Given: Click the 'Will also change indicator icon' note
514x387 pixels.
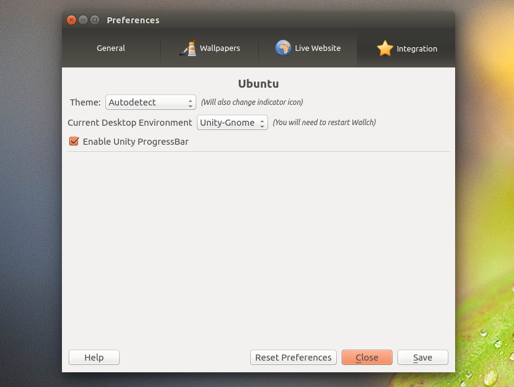Looking at the screenshot, I should tap(251, 102).
